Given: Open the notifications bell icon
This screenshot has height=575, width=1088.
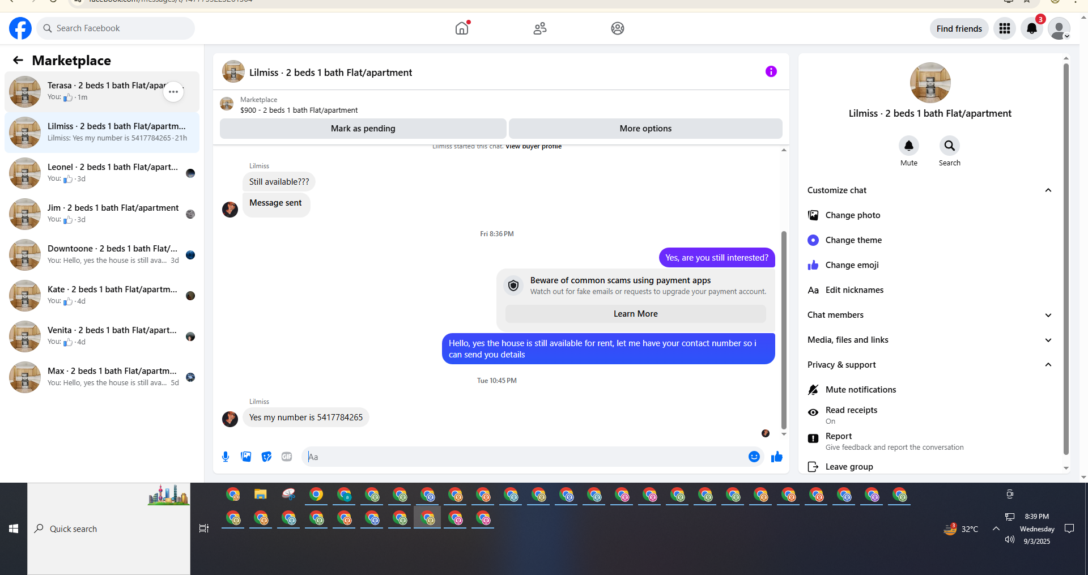Looking at the screenshot, I should coord(1032,28).
